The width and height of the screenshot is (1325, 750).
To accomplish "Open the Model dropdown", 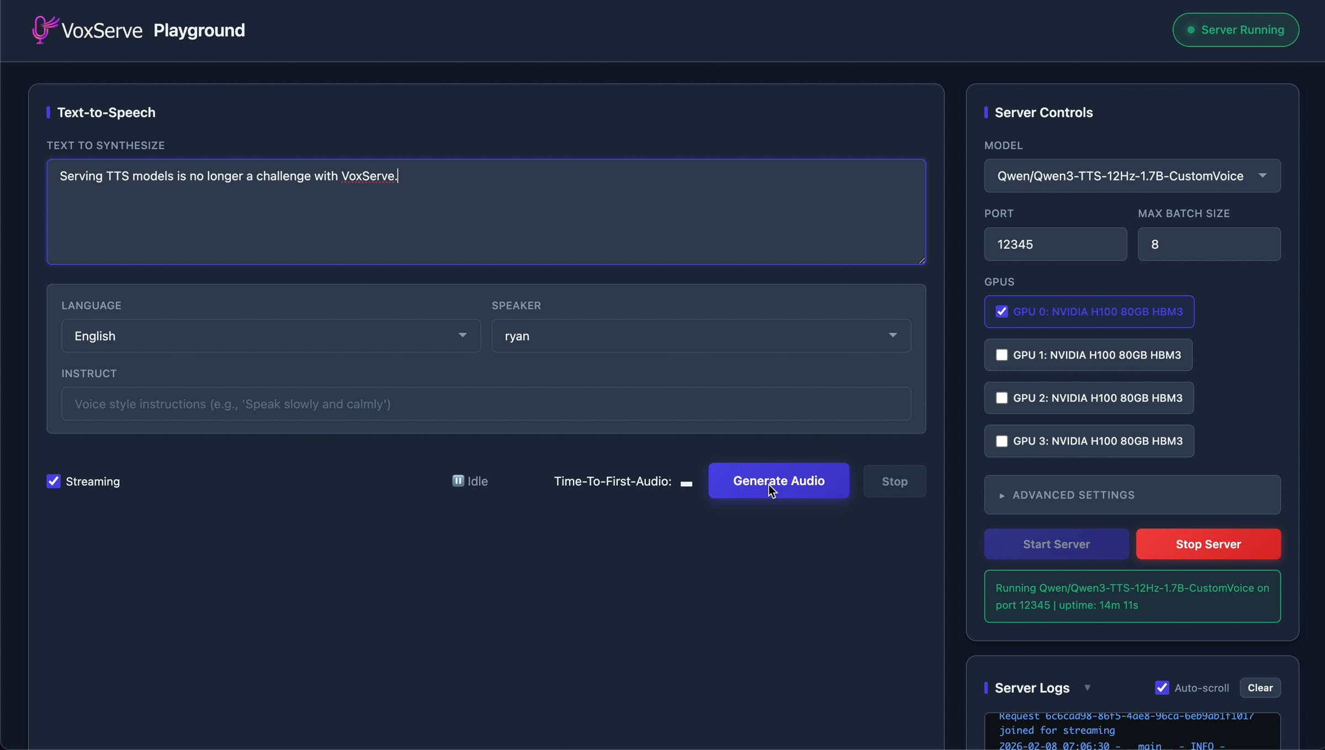I will tap(1132, 176).
